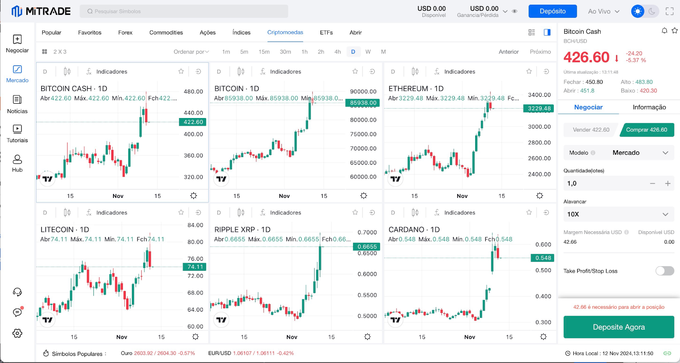
Task: Click the Deposite Agora button
Action: [x=619, y=327]
